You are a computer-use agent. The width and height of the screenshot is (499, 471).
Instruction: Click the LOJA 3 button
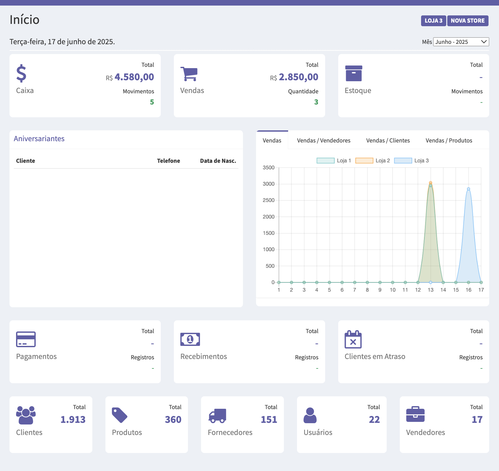[x=433, y=21]
